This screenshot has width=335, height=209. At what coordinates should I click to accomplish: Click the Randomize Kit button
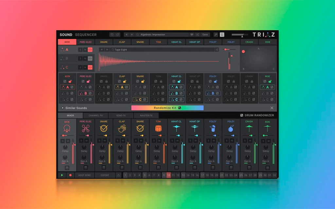(x=167, y=108)
